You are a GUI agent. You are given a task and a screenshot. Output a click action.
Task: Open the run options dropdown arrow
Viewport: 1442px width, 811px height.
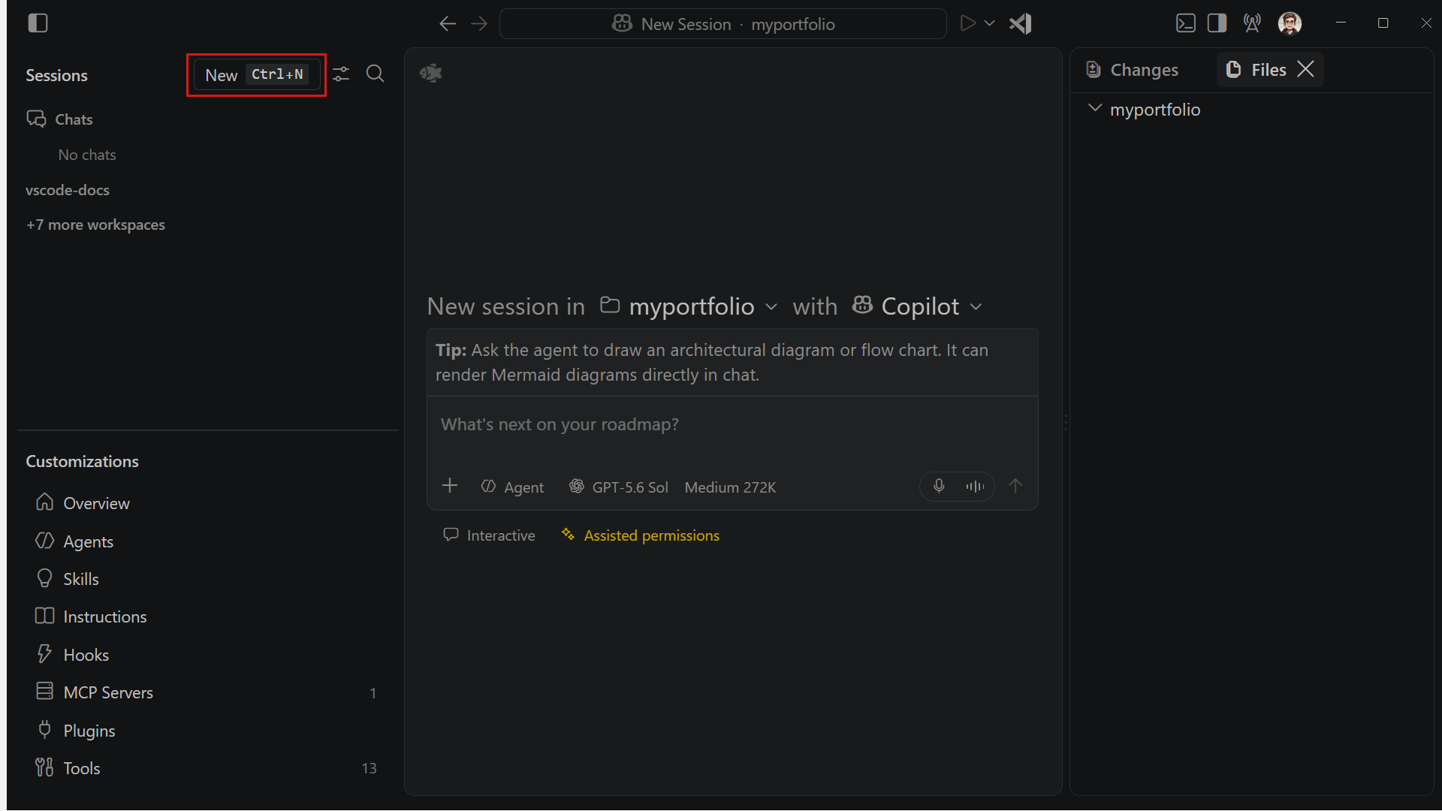point(990,23)
